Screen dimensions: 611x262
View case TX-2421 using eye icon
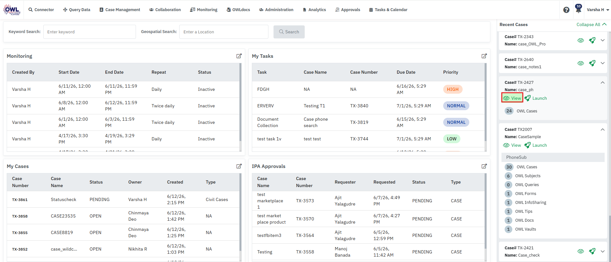click(x=580, y=251)
